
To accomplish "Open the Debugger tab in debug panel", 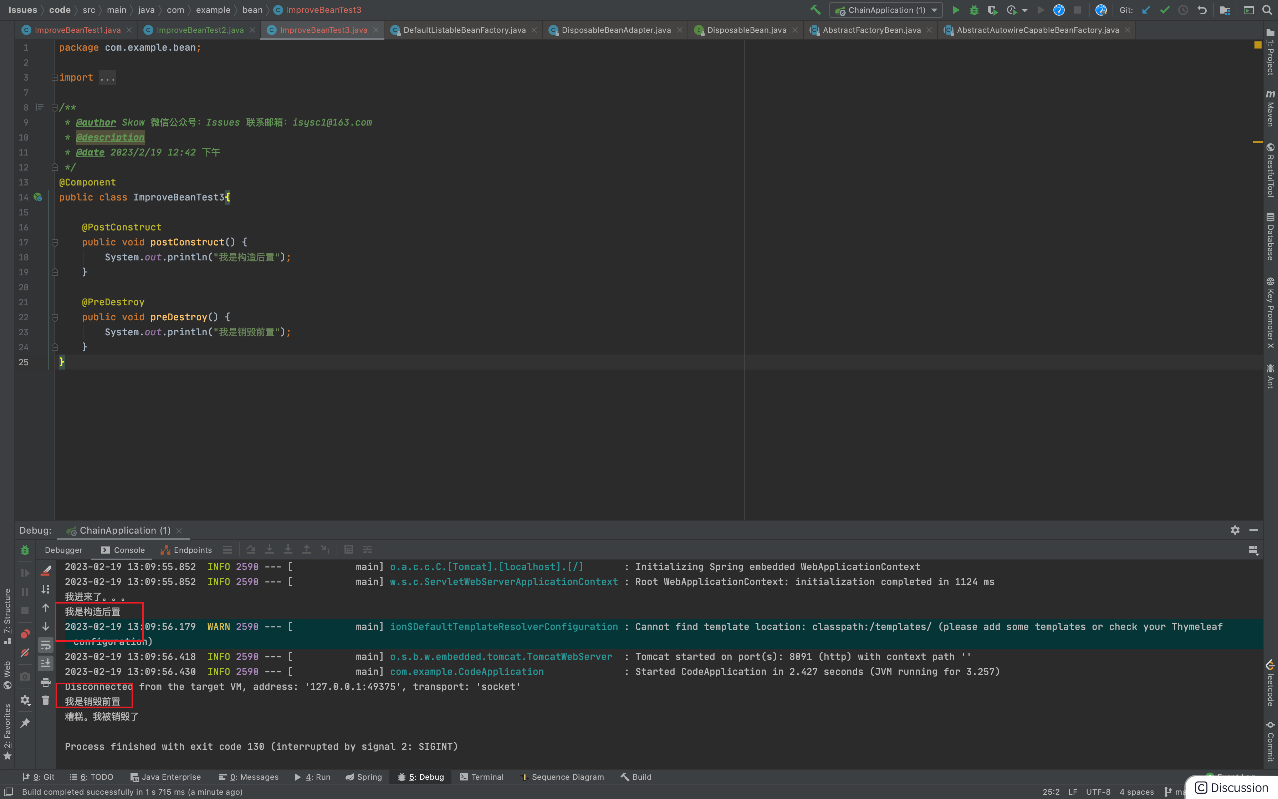I will [63, 550].
